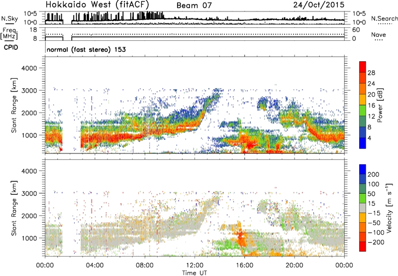Click the 'Hokkaido West (fitACF)' title

tap(97, 4)
